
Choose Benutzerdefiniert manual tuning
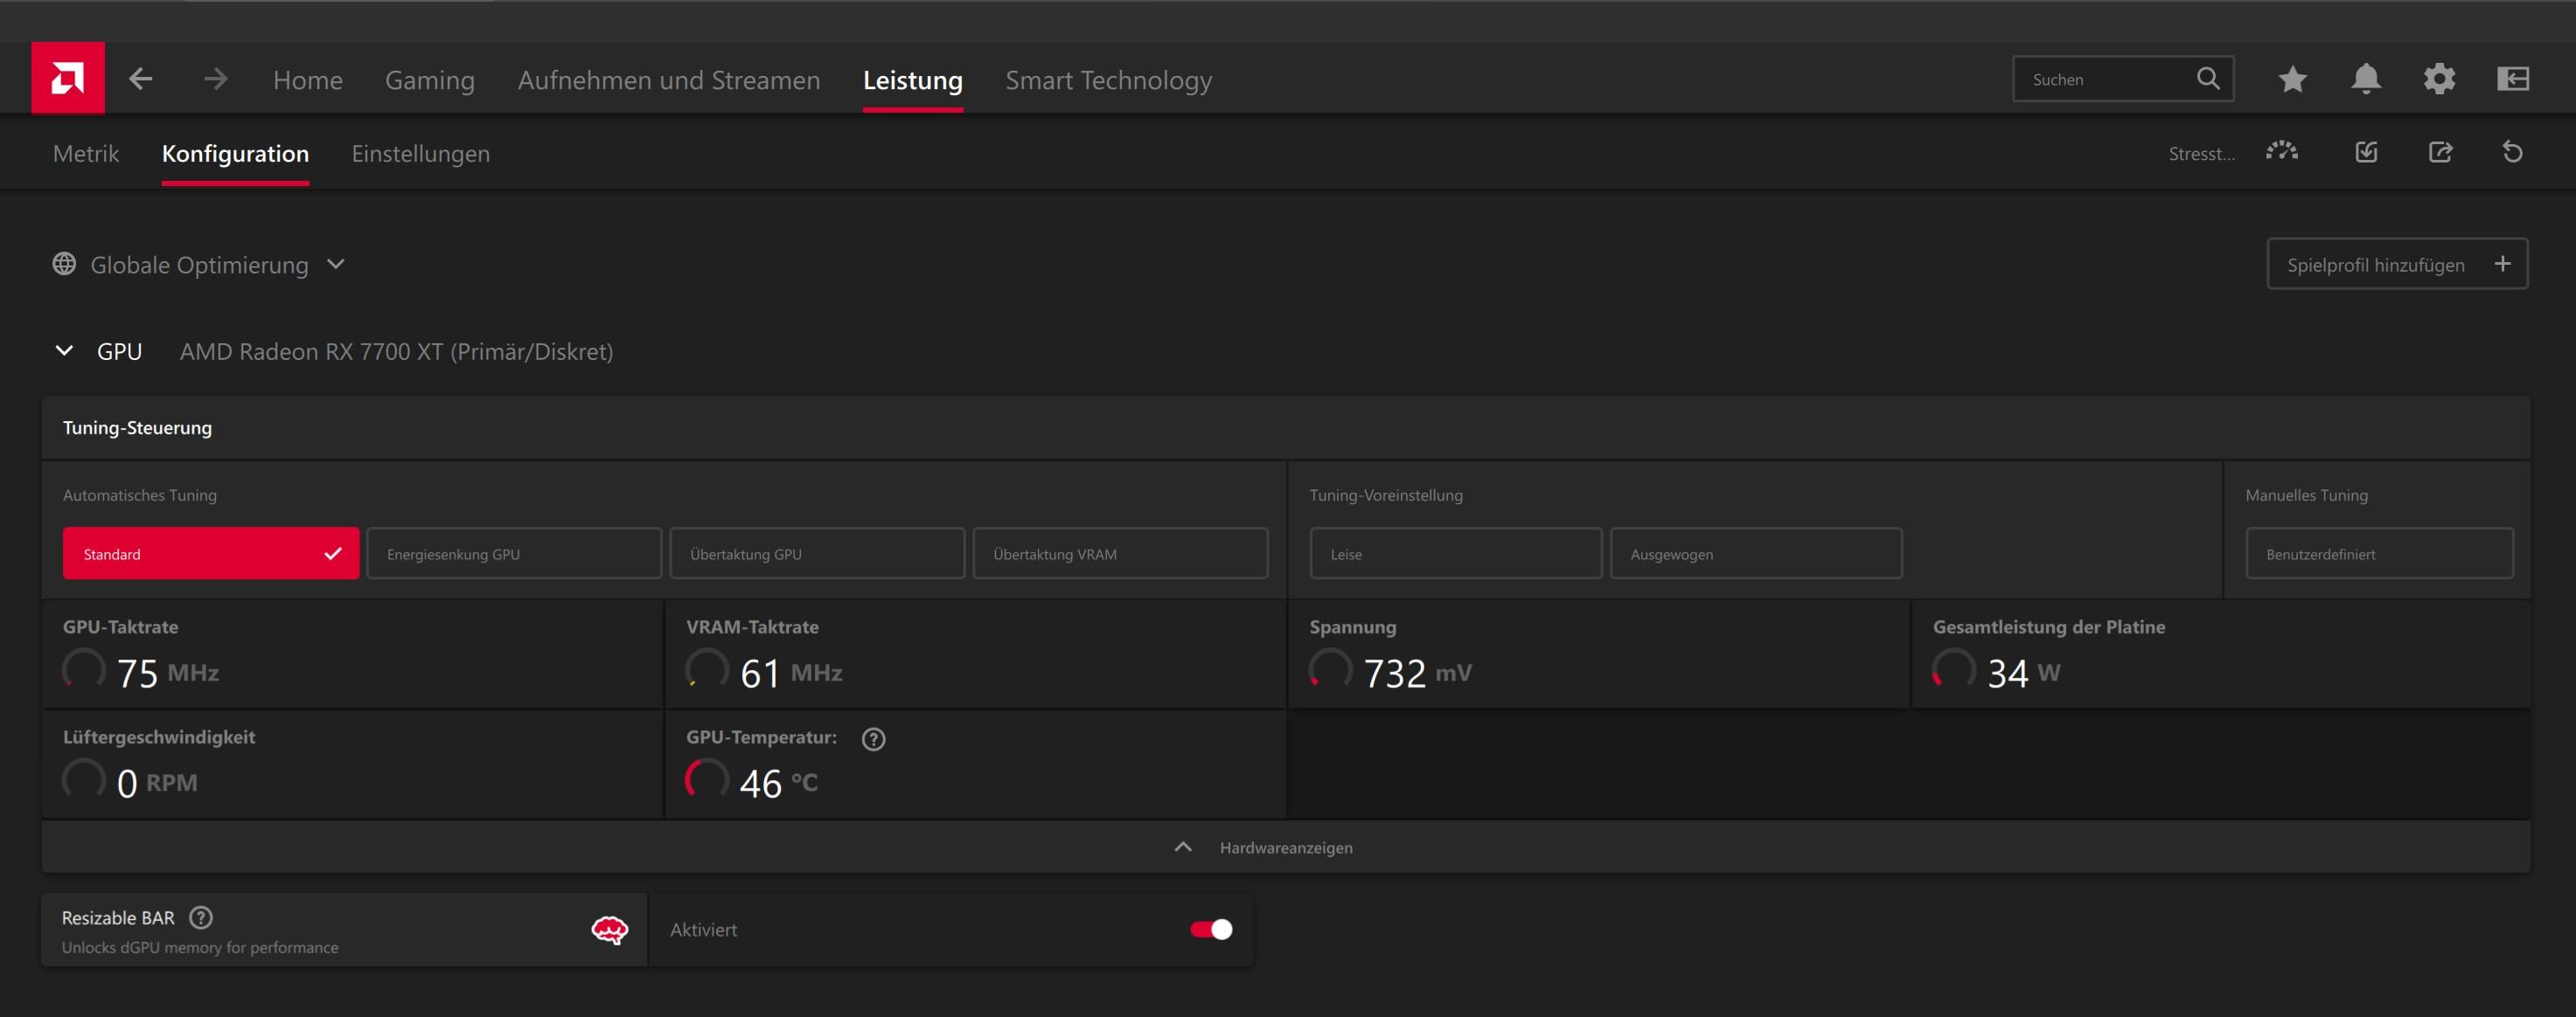tap(2378, 553)
